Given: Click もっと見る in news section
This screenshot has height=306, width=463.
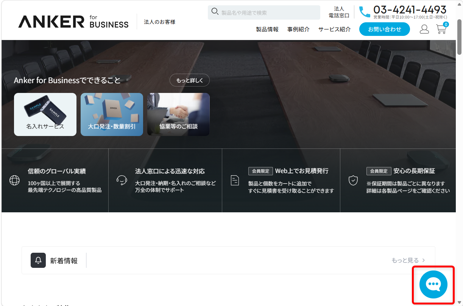Looking at the screenshot, I should 408,260.
